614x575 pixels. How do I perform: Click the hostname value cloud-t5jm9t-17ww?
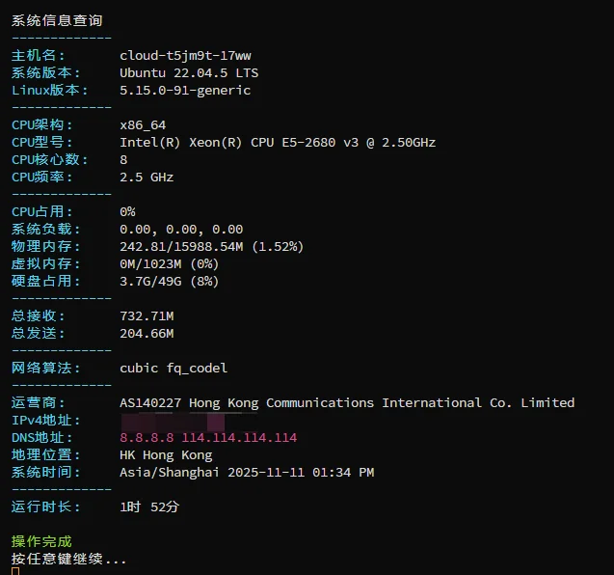click(185, 55)
